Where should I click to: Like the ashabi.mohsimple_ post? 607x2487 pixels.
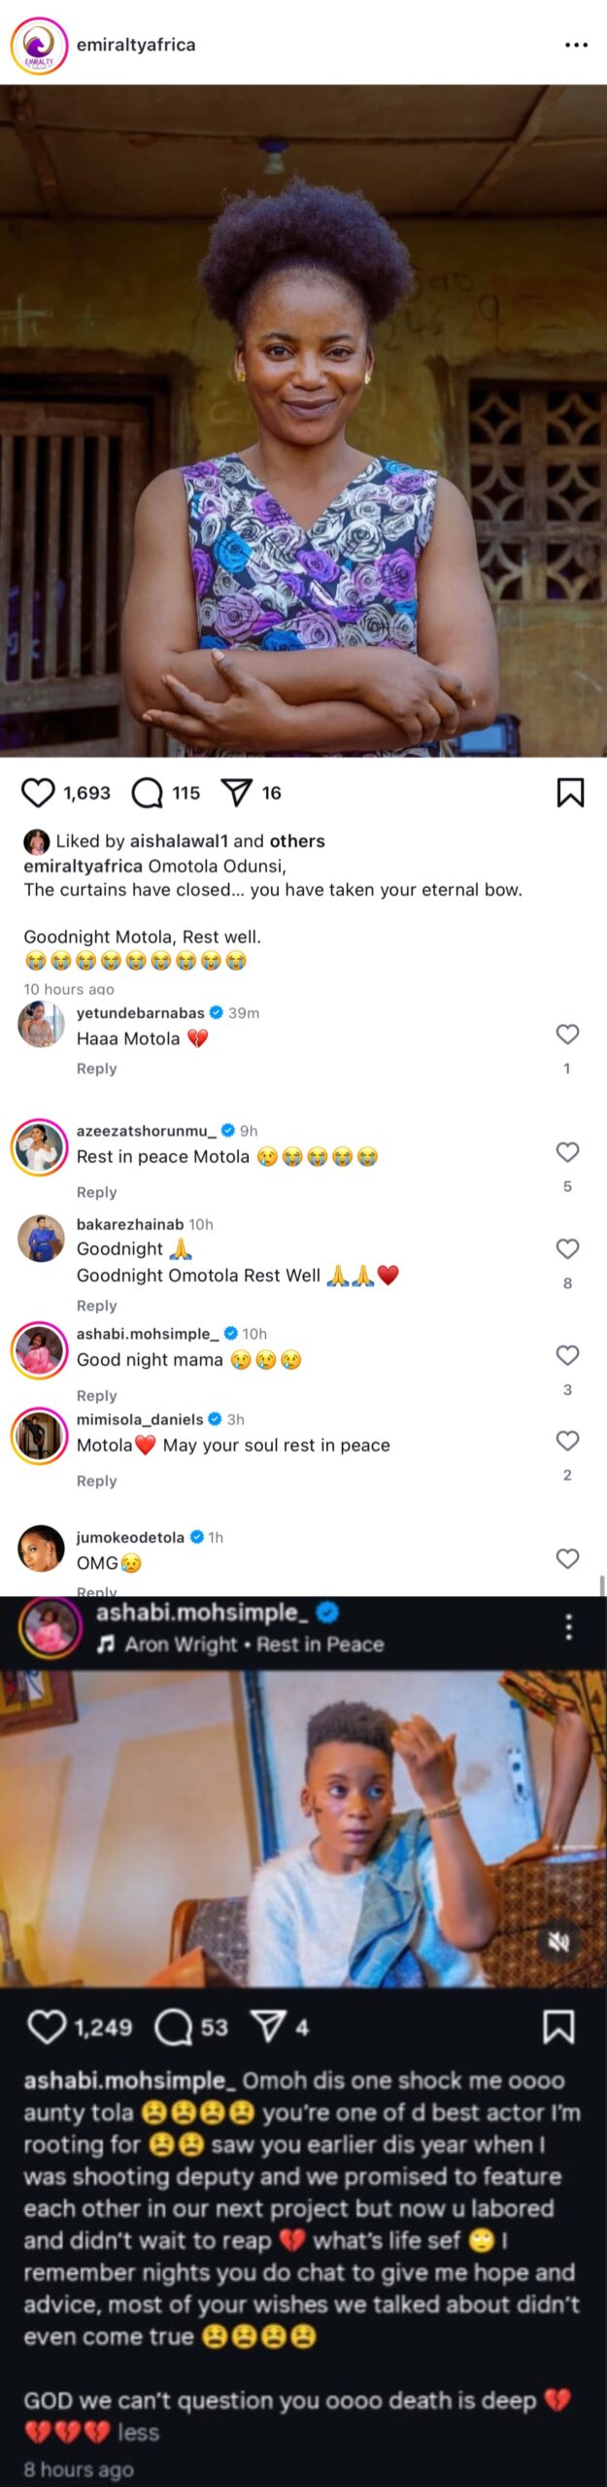[x=47, y=2027]
